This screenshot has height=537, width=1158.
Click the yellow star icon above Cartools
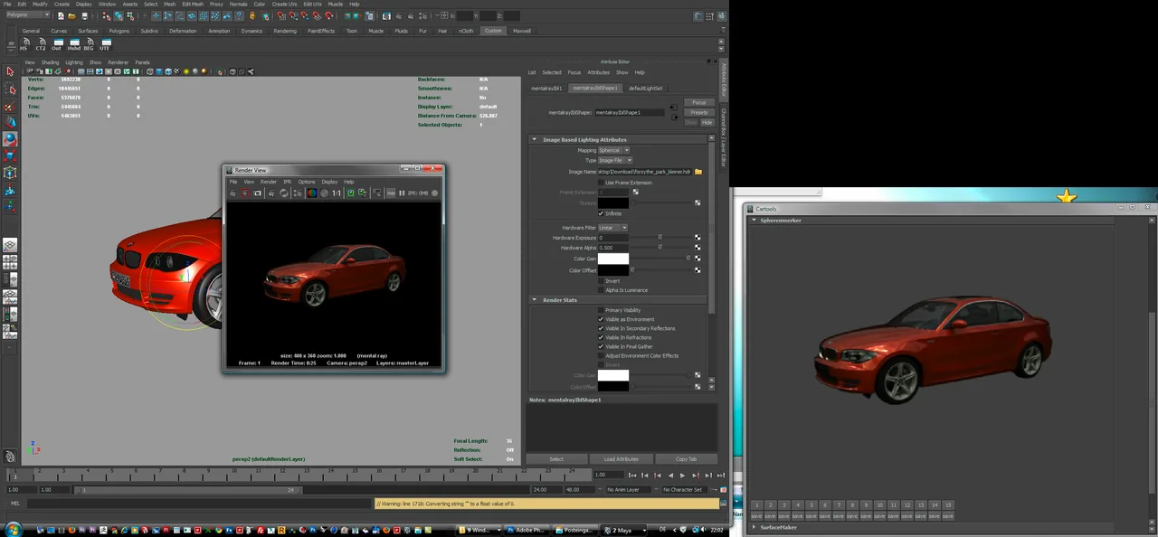point(1067,197)
